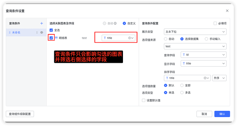Close the 查询条件设置 dialog
The width and height of the screenshot is (237, 126).
point(227,11)
